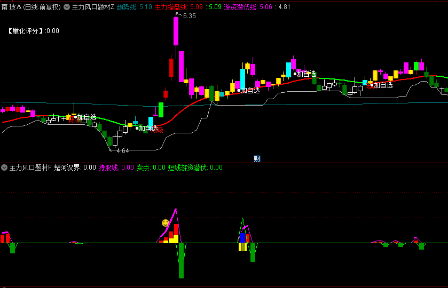Click the 卖点: 0.00 value

click(x=151, y=167)
